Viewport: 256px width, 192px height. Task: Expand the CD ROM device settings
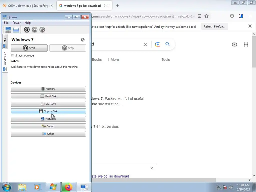pos(48,104)
